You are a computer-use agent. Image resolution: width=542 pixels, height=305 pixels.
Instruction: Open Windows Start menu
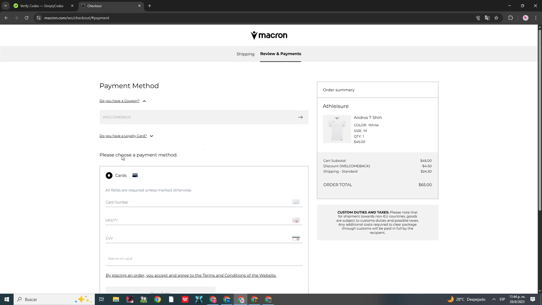[7, 299]
